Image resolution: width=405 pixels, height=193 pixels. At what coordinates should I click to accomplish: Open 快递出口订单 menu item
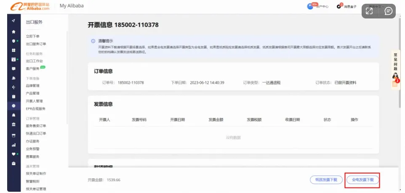coord(36,133)
